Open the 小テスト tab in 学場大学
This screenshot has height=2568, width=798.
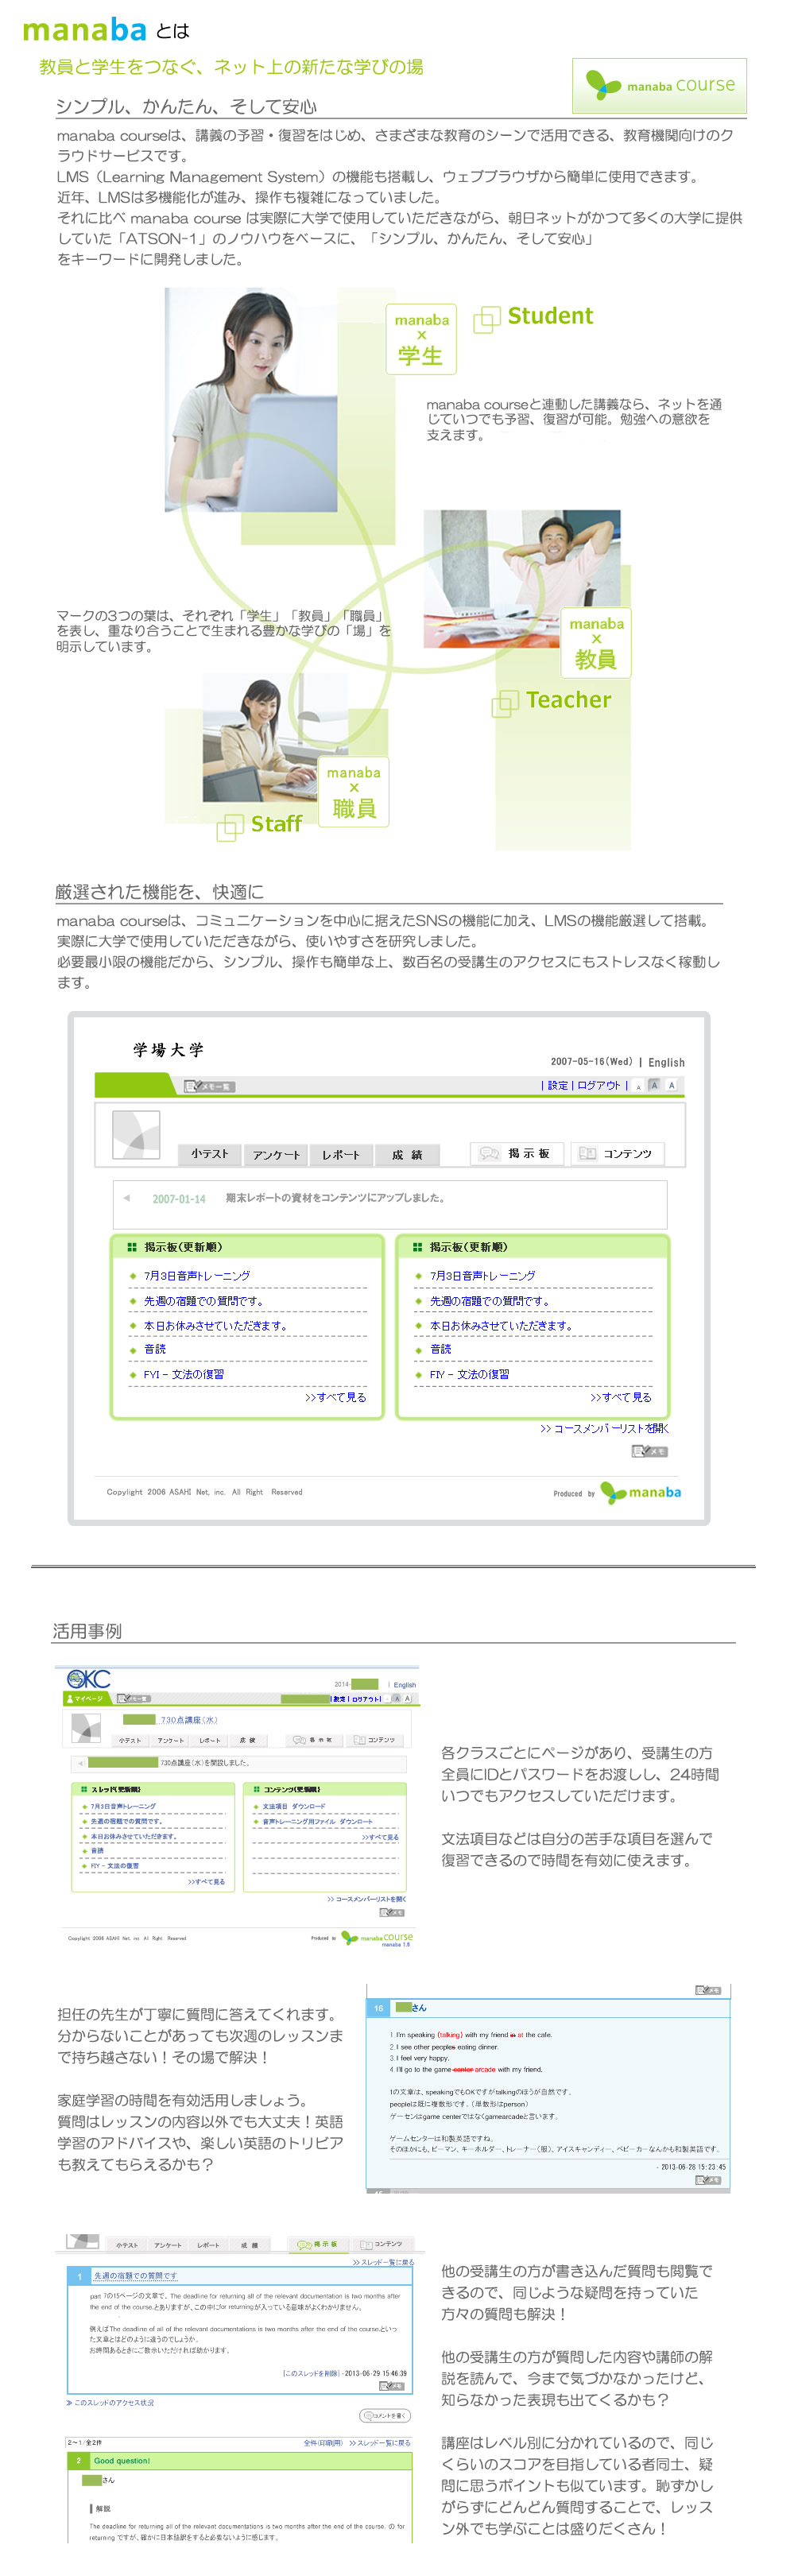[x=210, y=1154]
